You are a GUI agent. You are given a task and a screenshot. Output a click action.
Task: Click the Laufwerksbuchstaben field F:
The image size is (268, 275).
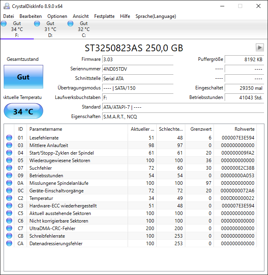(x=138, y=97)
